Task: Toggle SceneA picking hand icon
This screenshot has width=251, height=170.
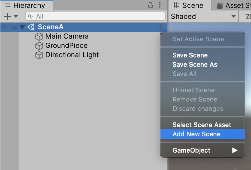Action: 14,27
